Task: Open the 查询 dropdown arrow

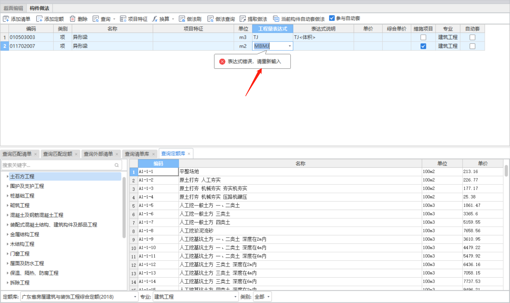Action: click(x=114, y=19)
